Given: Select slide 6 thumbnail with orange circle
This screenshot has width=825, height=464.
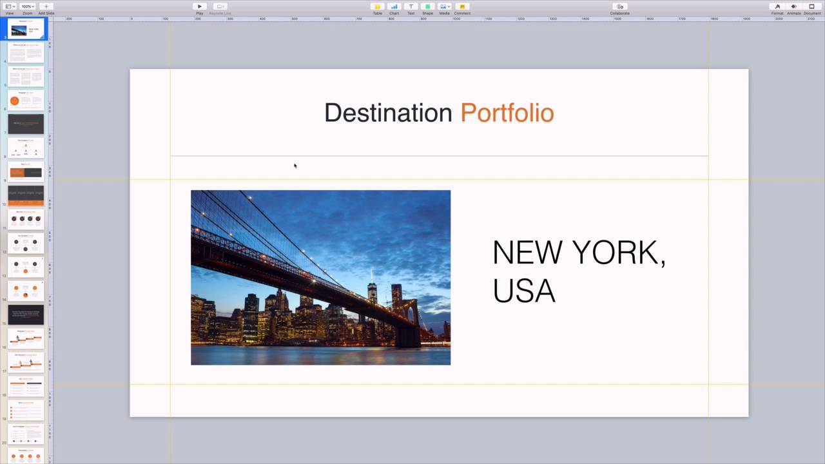Looking at the screenshot, I should pos(26,101).
